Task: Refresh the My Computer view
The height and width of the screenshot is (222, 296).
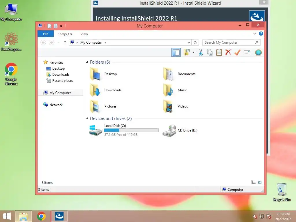Action: [195, 43]
